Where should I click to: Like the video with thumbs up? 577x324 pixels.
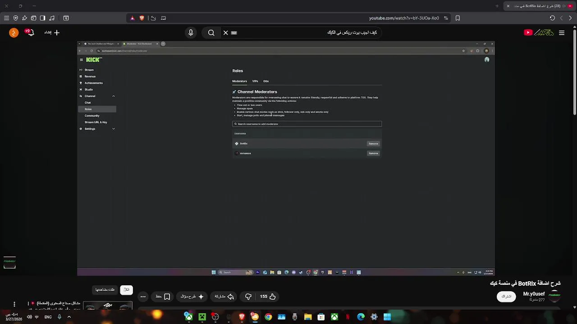[x=268, y=297]
